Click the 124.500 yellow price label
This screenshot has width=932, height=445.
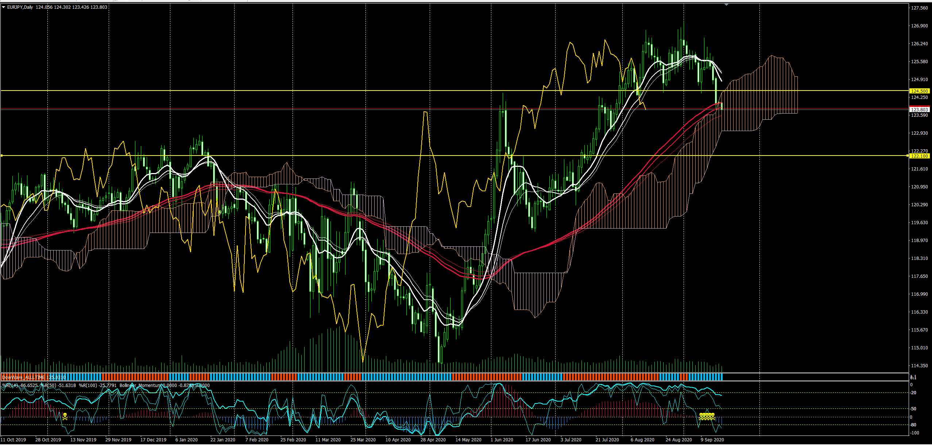(x=919, y=91)
